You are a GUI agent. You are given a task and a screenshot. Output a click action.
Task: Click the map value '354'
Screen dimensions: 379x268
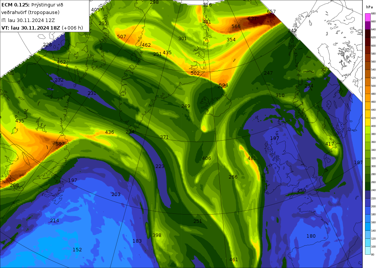(231, 40)
